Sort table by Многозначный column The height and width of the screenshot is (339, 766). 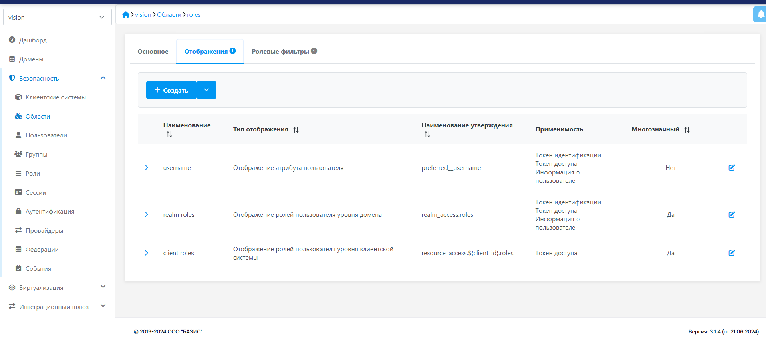[x=687, y=130]
